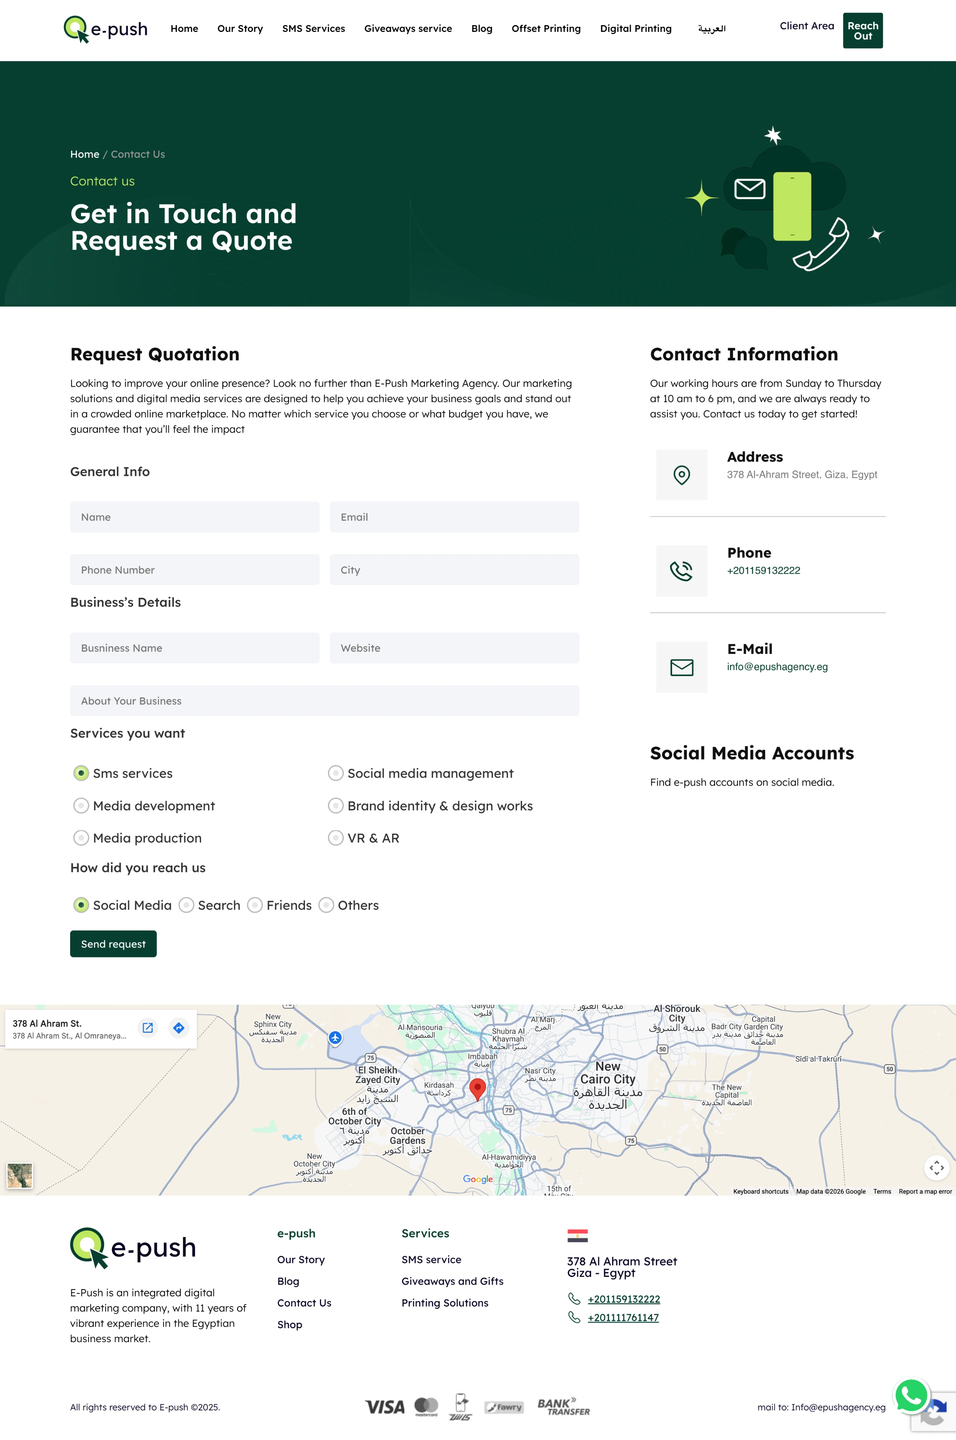
Task: Choose Social Media as how you reached us
Action: click(x=81, y=905)
